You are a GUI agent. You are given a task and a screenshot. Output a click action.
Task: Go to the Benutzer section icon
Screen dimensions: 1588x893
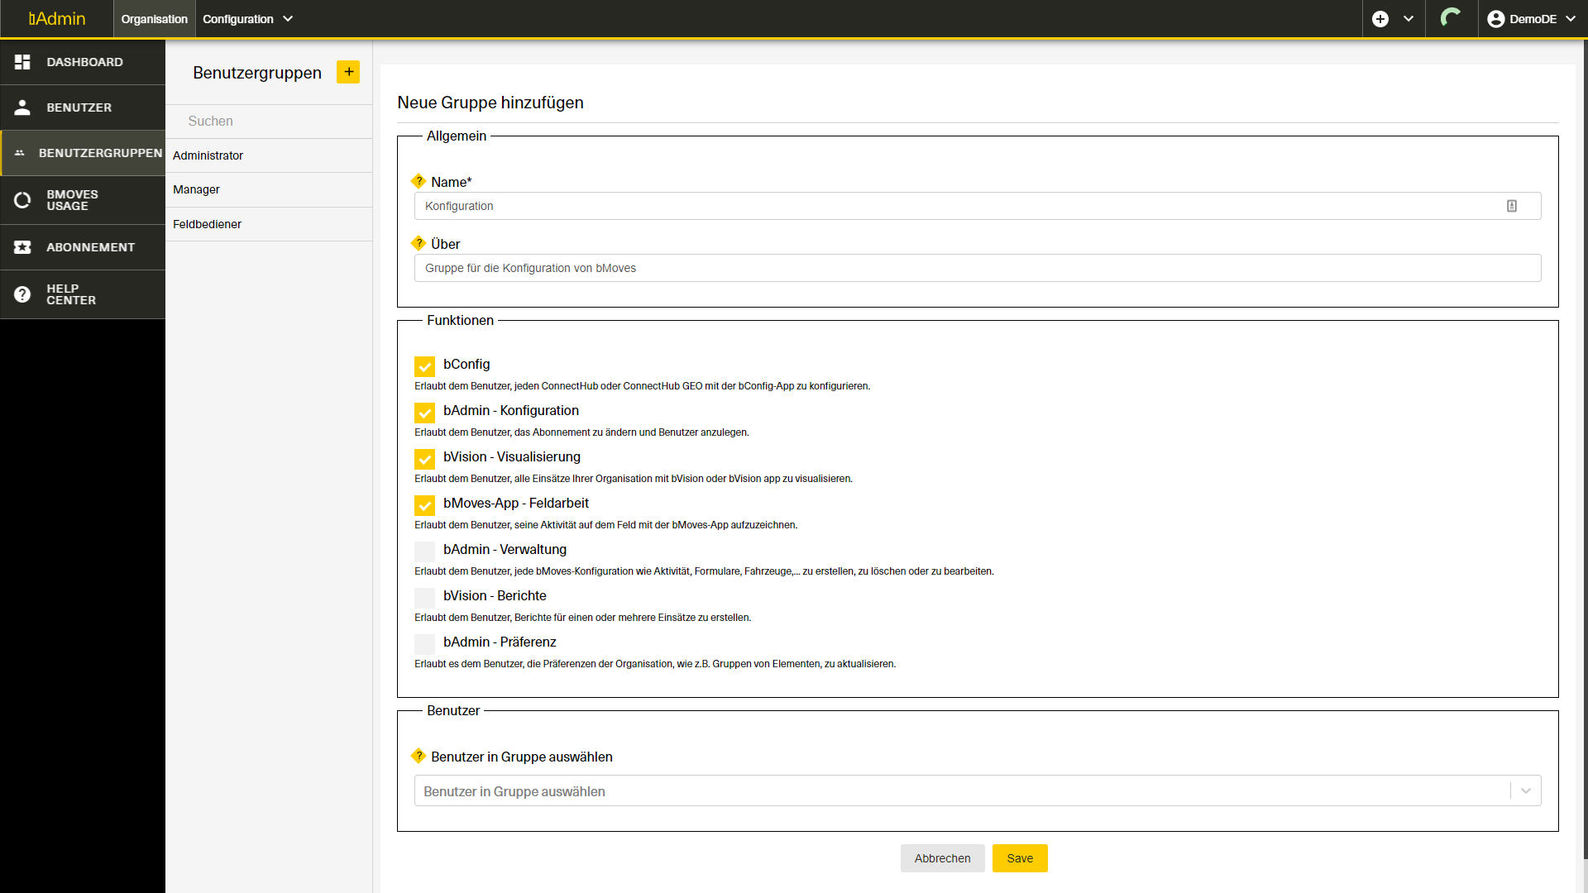(x=22, y=107)
